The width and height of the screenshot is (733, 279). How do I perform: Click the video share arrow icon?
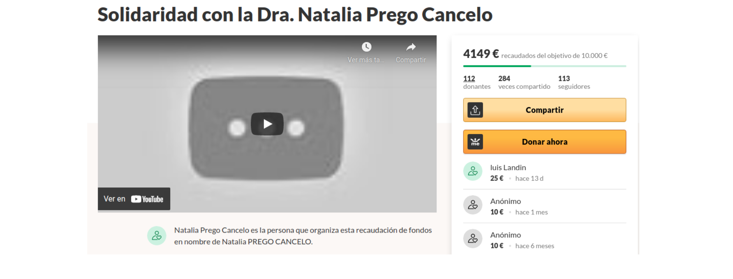tap(411, 47)
